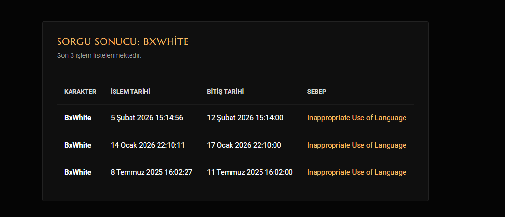Click the SORGU SONUCU: BXWHİTE heading
This screenshot has width=505, height=217.
pos(122,41)
